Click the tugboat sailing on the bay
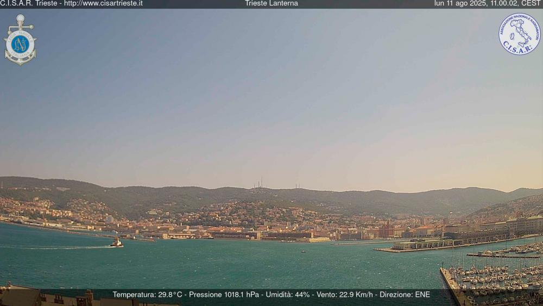 coord(117,243)
